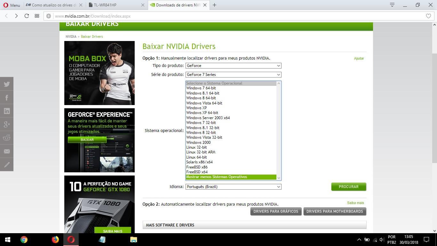This screenshot has height=246, width=437.
Task: Open the Opera Menu button
Action: 12,5
